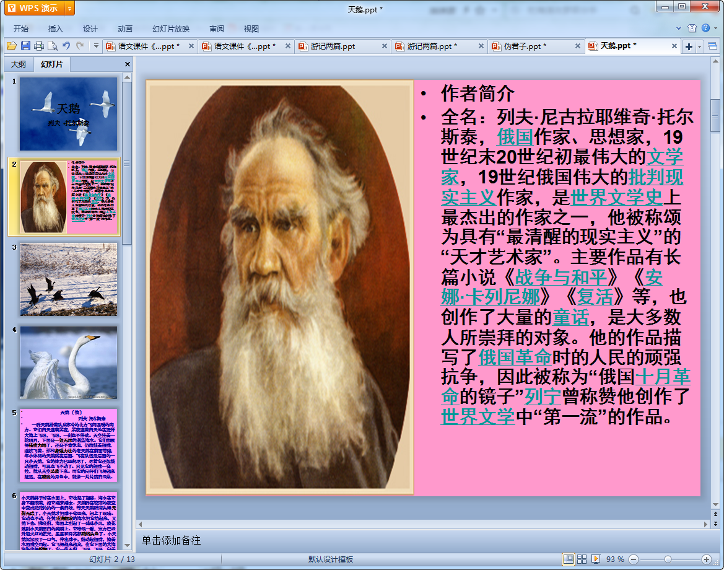The width and height of the screenshot is (724, 570).
Task: Follow the 俄国革命 hyperlink
Action: [x=515, y=357]
